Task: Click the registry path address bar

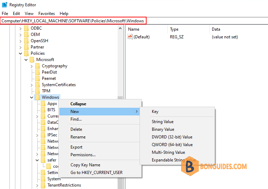Action: 134,21
